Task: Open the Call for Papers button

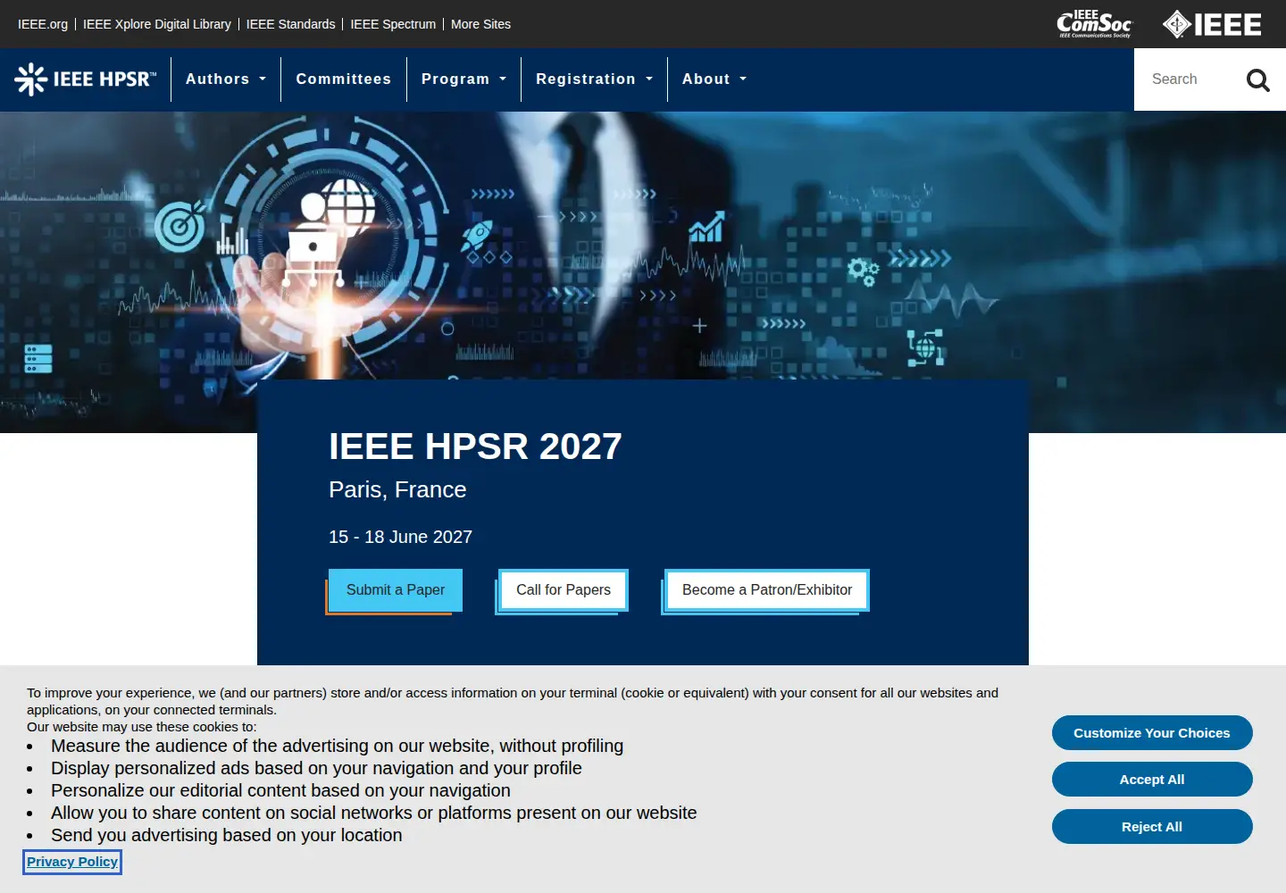Action: (564, 590)
